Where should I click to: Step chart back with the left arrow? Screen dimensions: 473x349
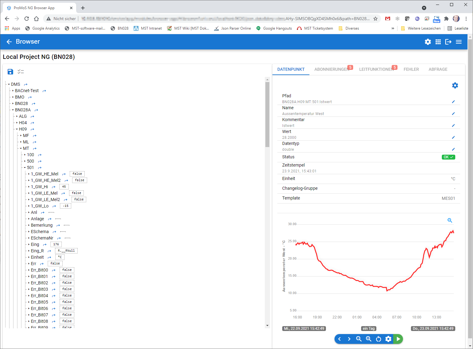tap(339, 339)
